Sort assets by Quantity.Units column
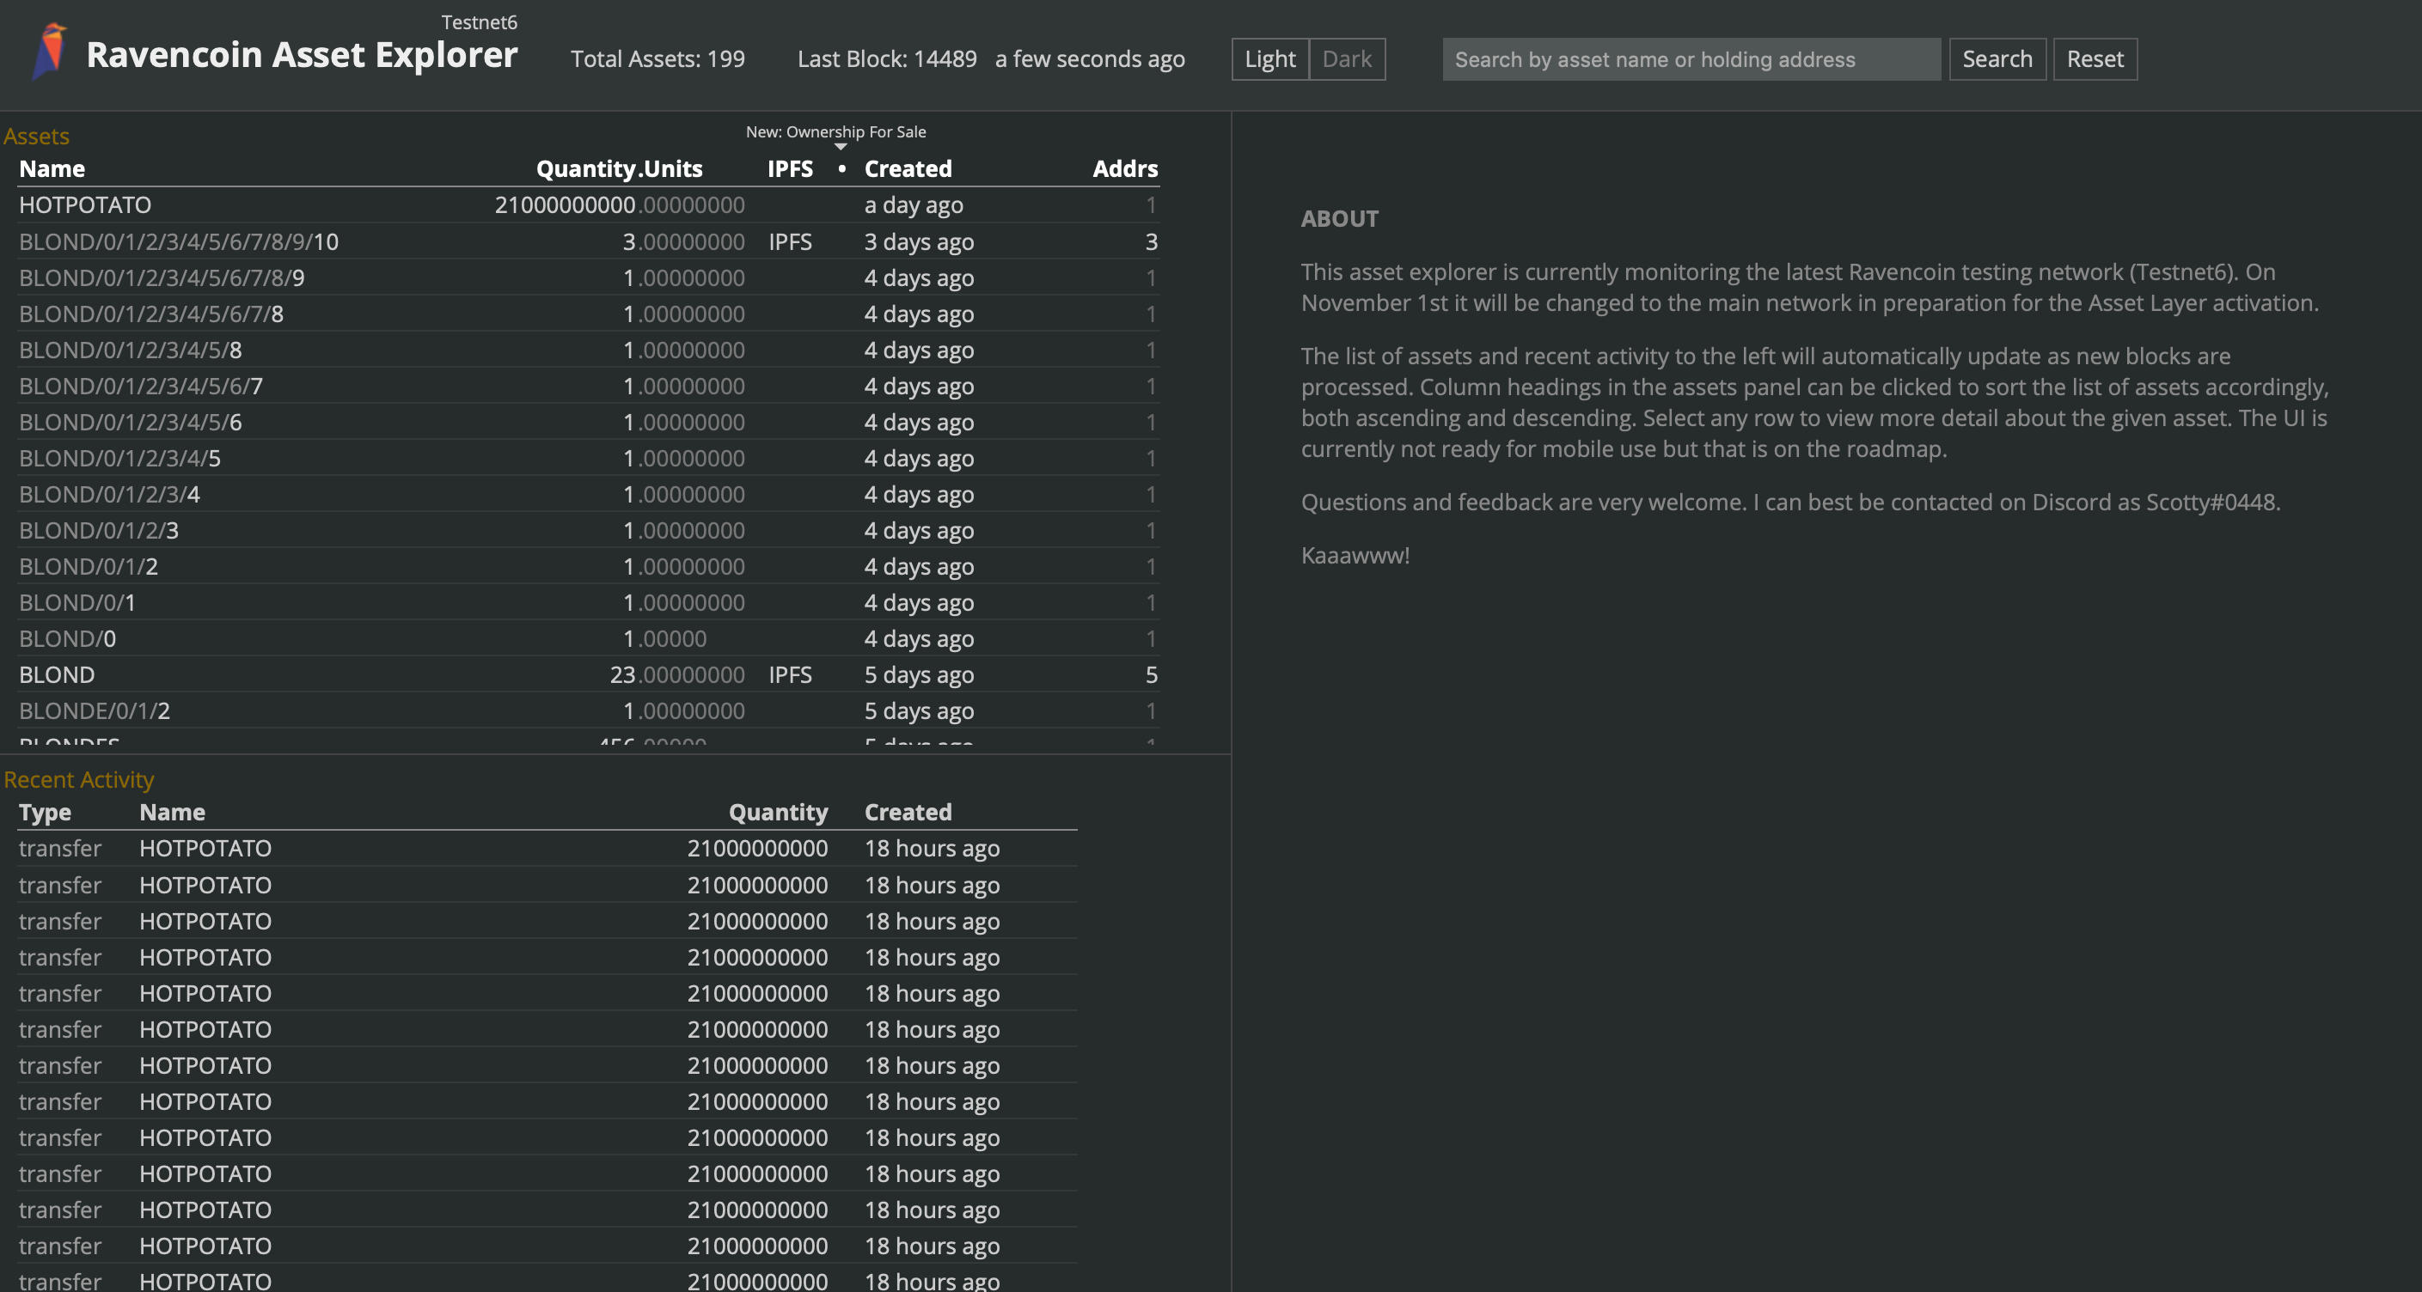The width and height of the screenshot is (2422, 1292). [x=619, y=169]
